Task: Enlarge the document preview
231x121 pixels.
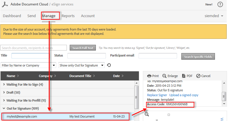Action: (x=170, y=76)
